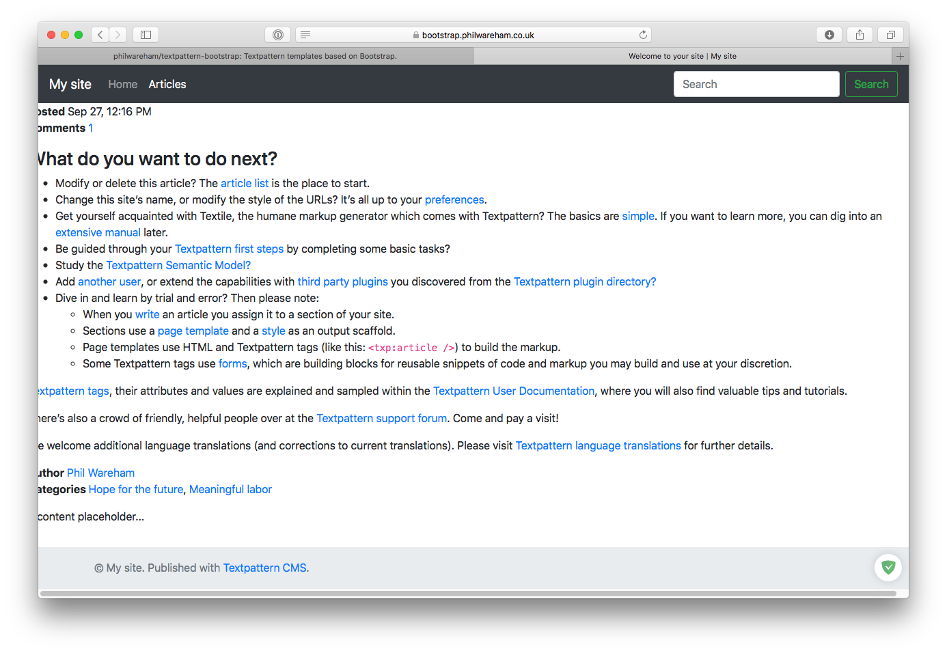Open the partially hidden 'xtpattern tags' link
The height and width of the screenshot is (653, 947).
click(x=74, y=391)
